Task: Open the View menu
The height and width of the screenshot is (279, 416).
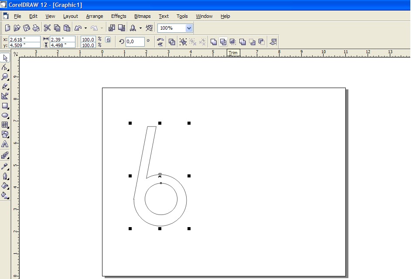Action: (x=50, y=16)
